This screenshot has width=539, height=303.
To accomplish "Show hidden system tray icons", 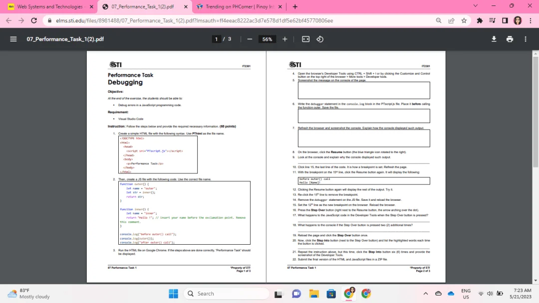I will point(426,294).
